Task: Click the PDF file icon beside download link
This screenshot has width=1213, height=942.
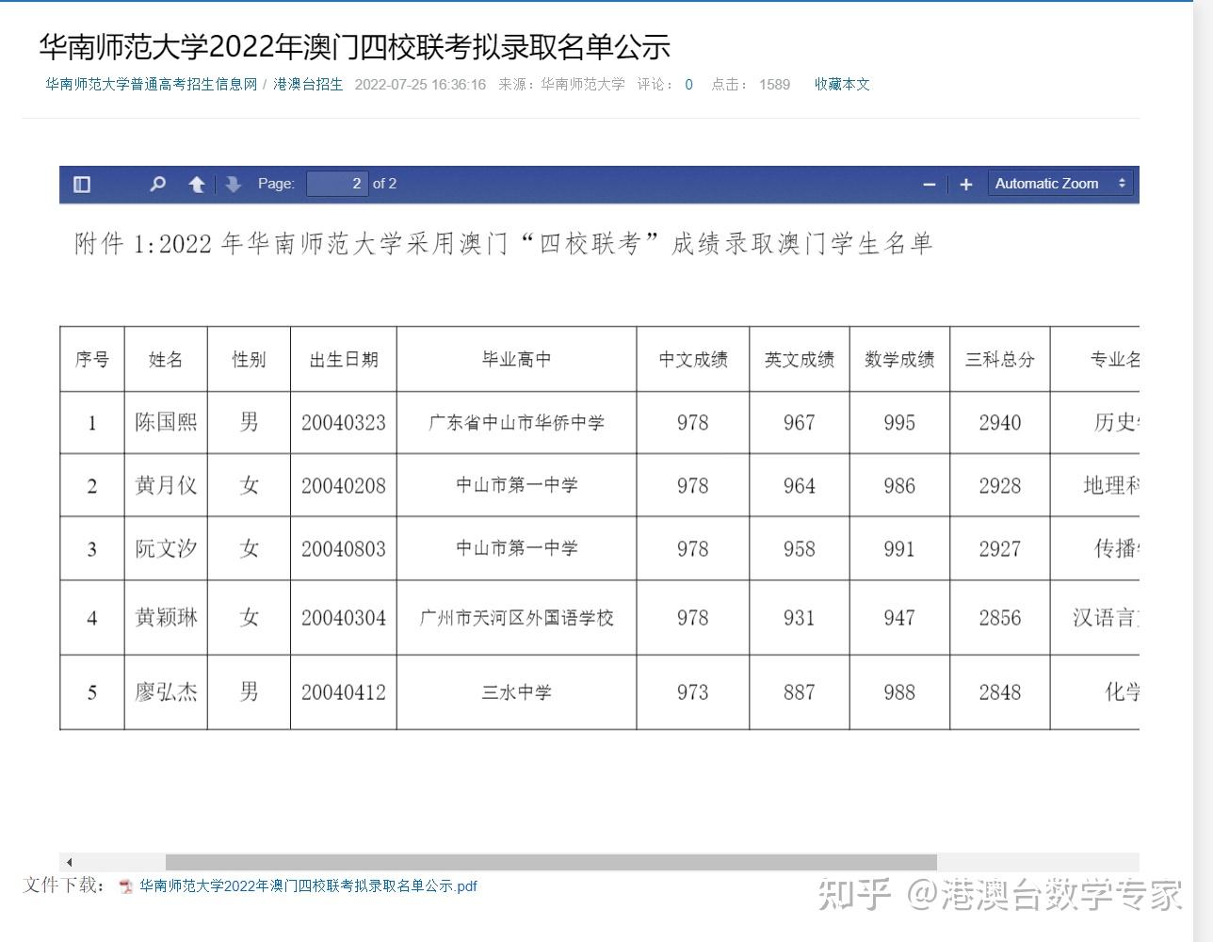Action: click(126, 886)
